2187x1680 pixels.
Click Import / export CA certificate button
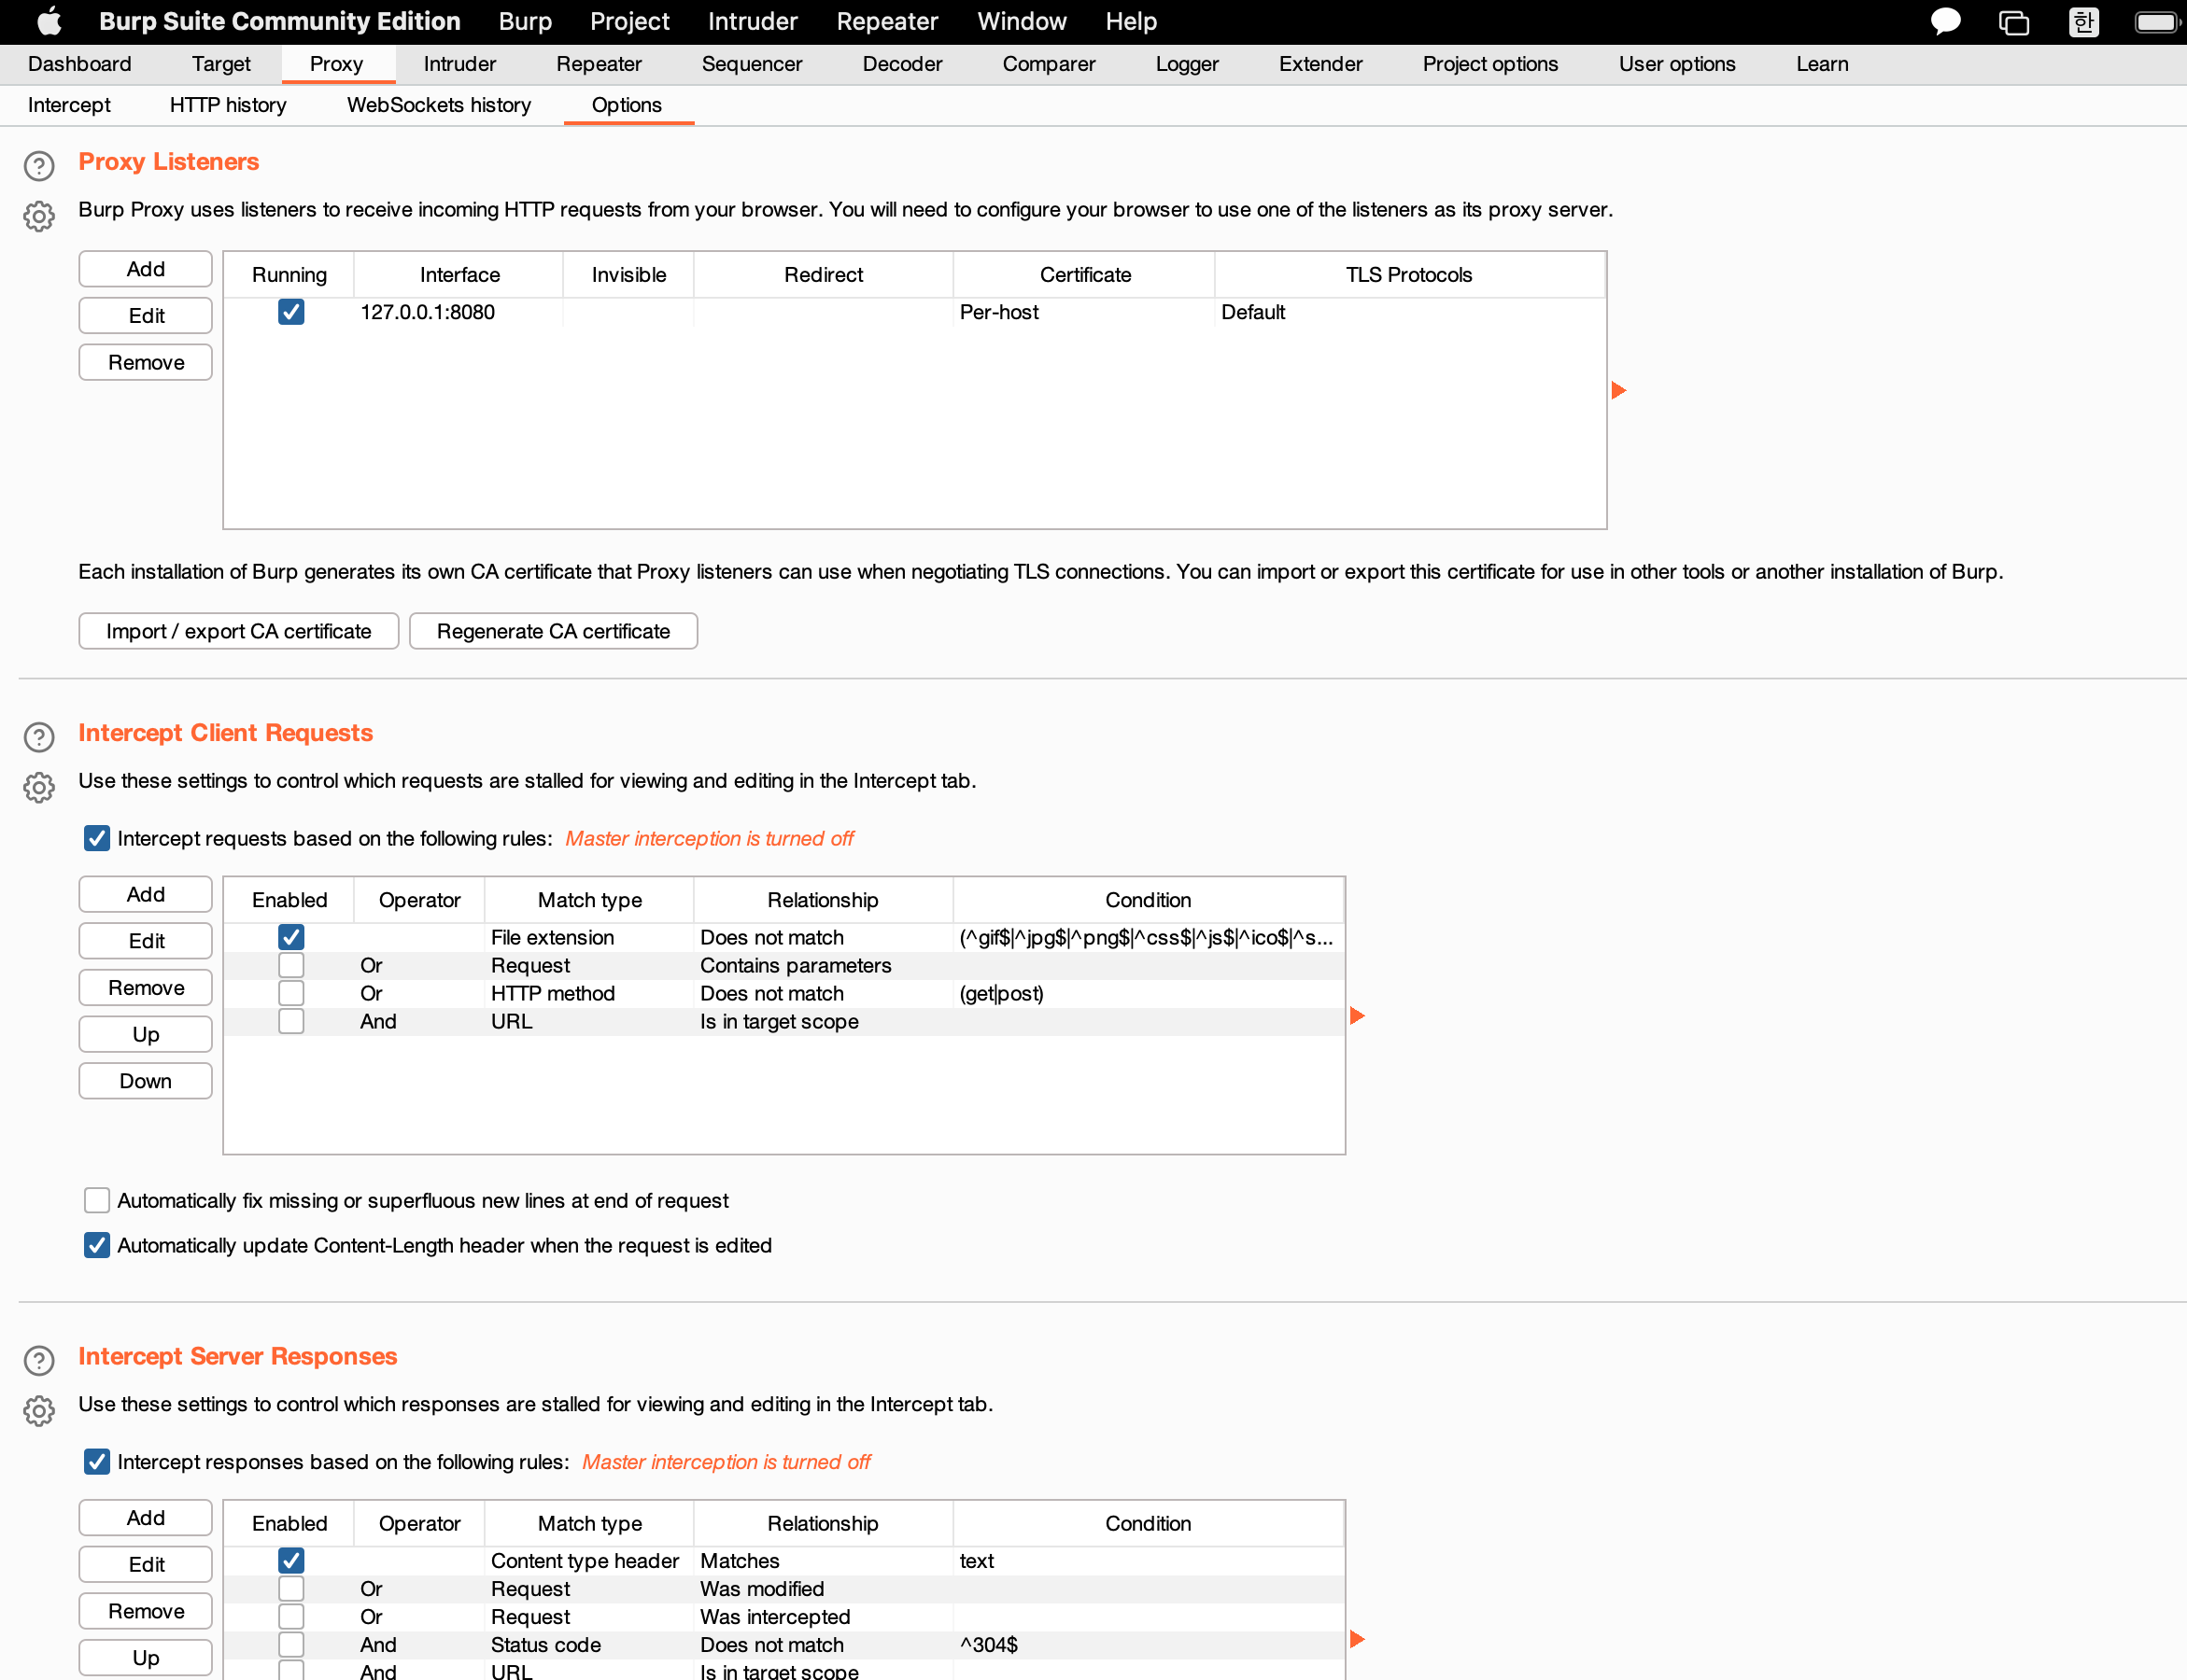pyautogui.click(x=238, y=631)
